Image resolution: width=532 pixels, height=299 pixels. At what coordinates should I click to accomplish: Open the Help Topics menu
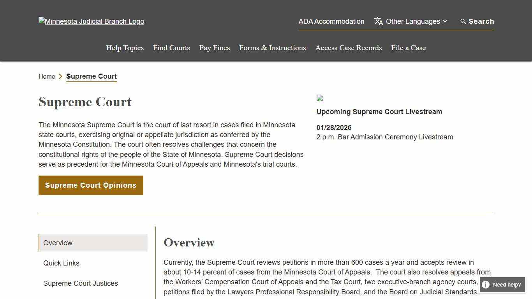125,48
